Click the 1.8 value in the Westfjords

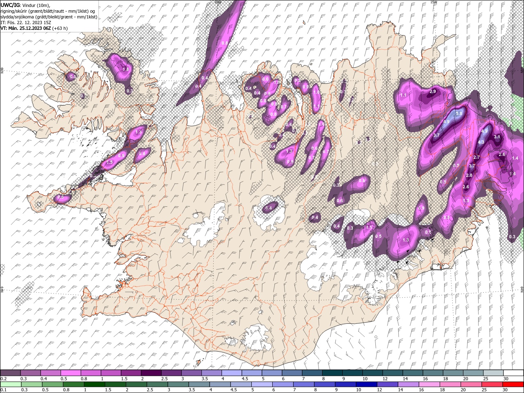pos(126,70)
